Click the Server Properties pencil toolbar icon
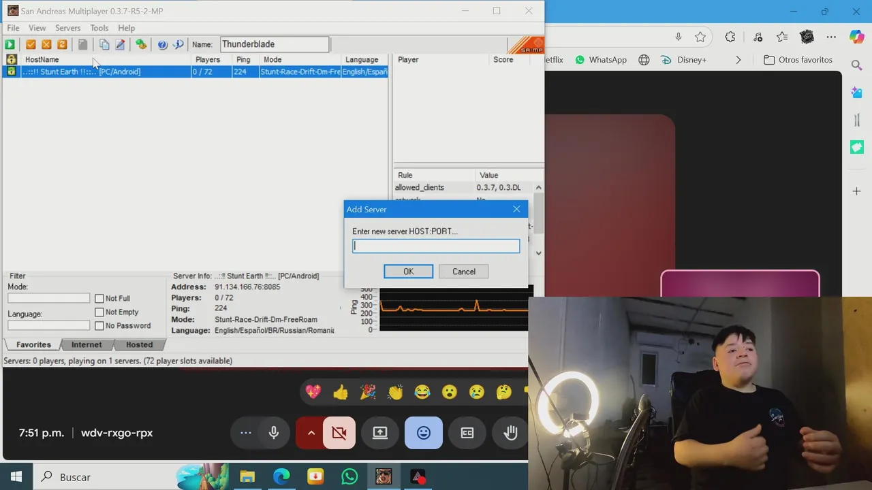Viewport: 872px width, 490px height. pos(120,44)
